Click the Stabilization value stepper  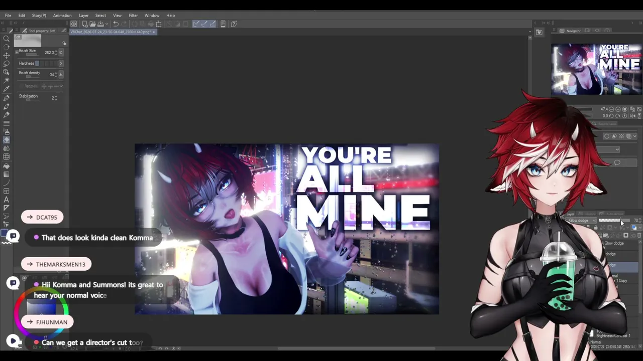coord(56,98)
